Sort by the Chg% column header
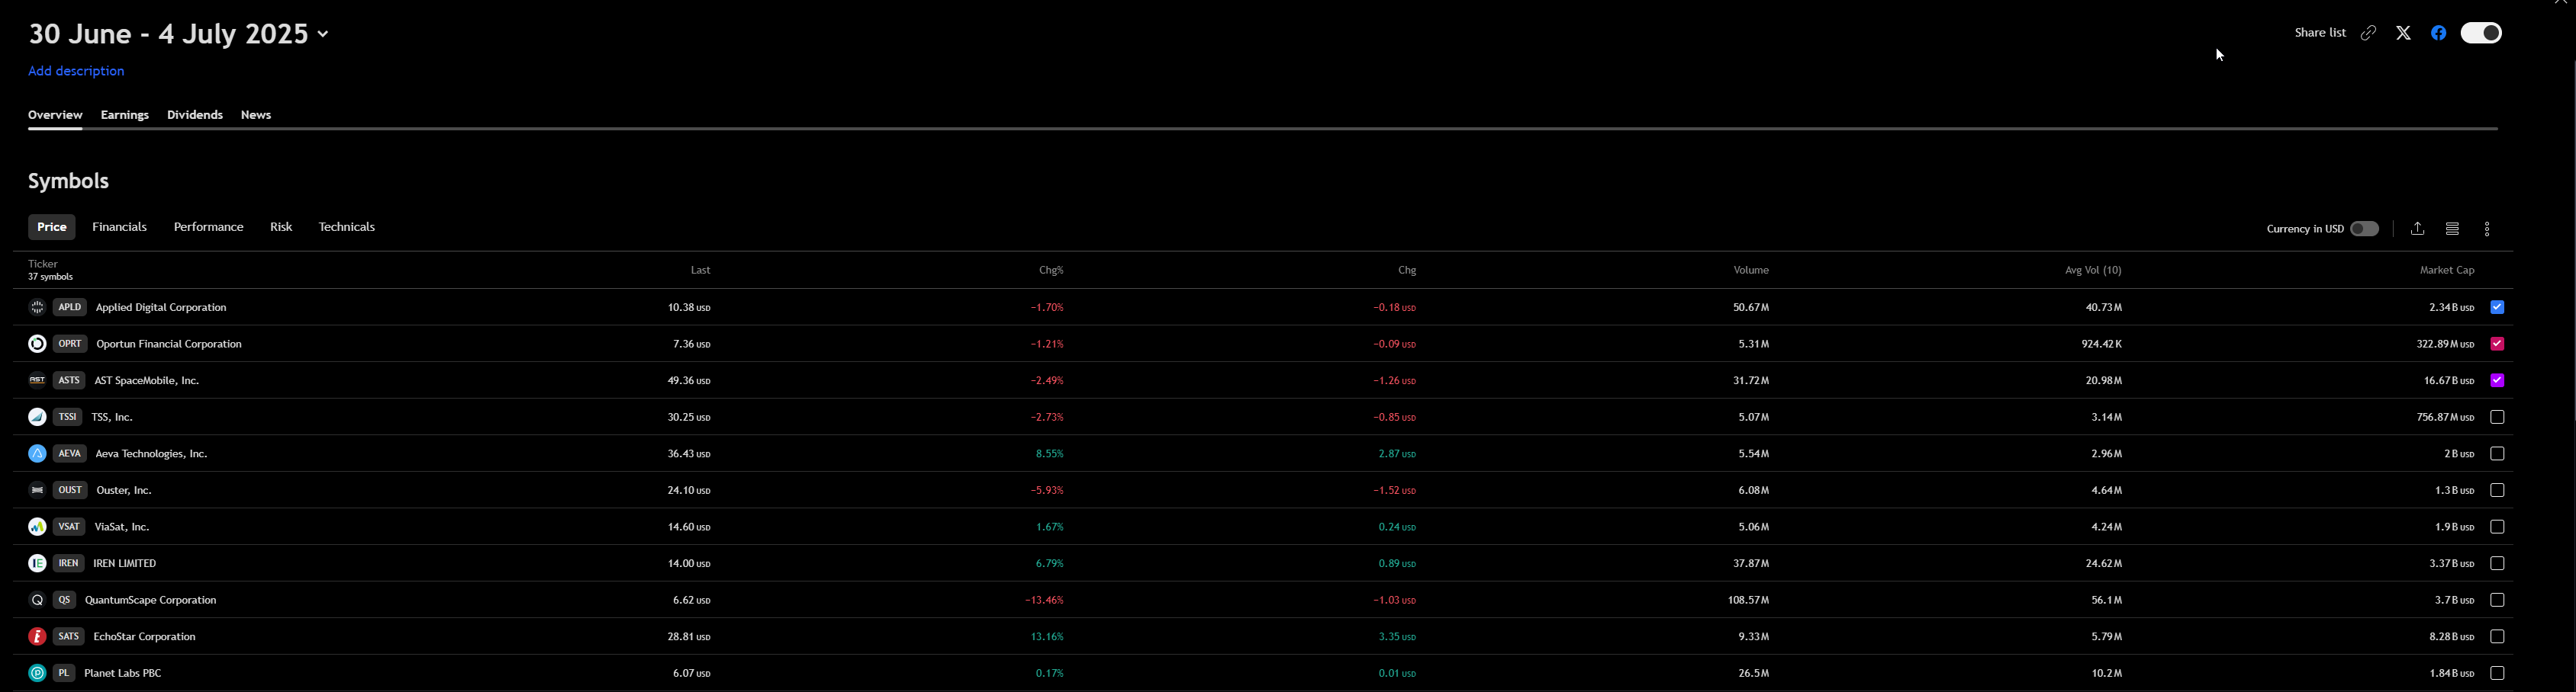 (1051, 271)
